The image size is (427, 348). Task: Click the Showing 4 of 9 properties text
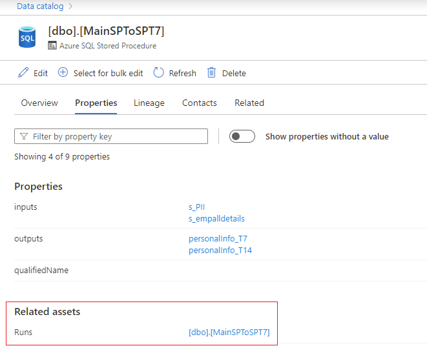(62, 157)
